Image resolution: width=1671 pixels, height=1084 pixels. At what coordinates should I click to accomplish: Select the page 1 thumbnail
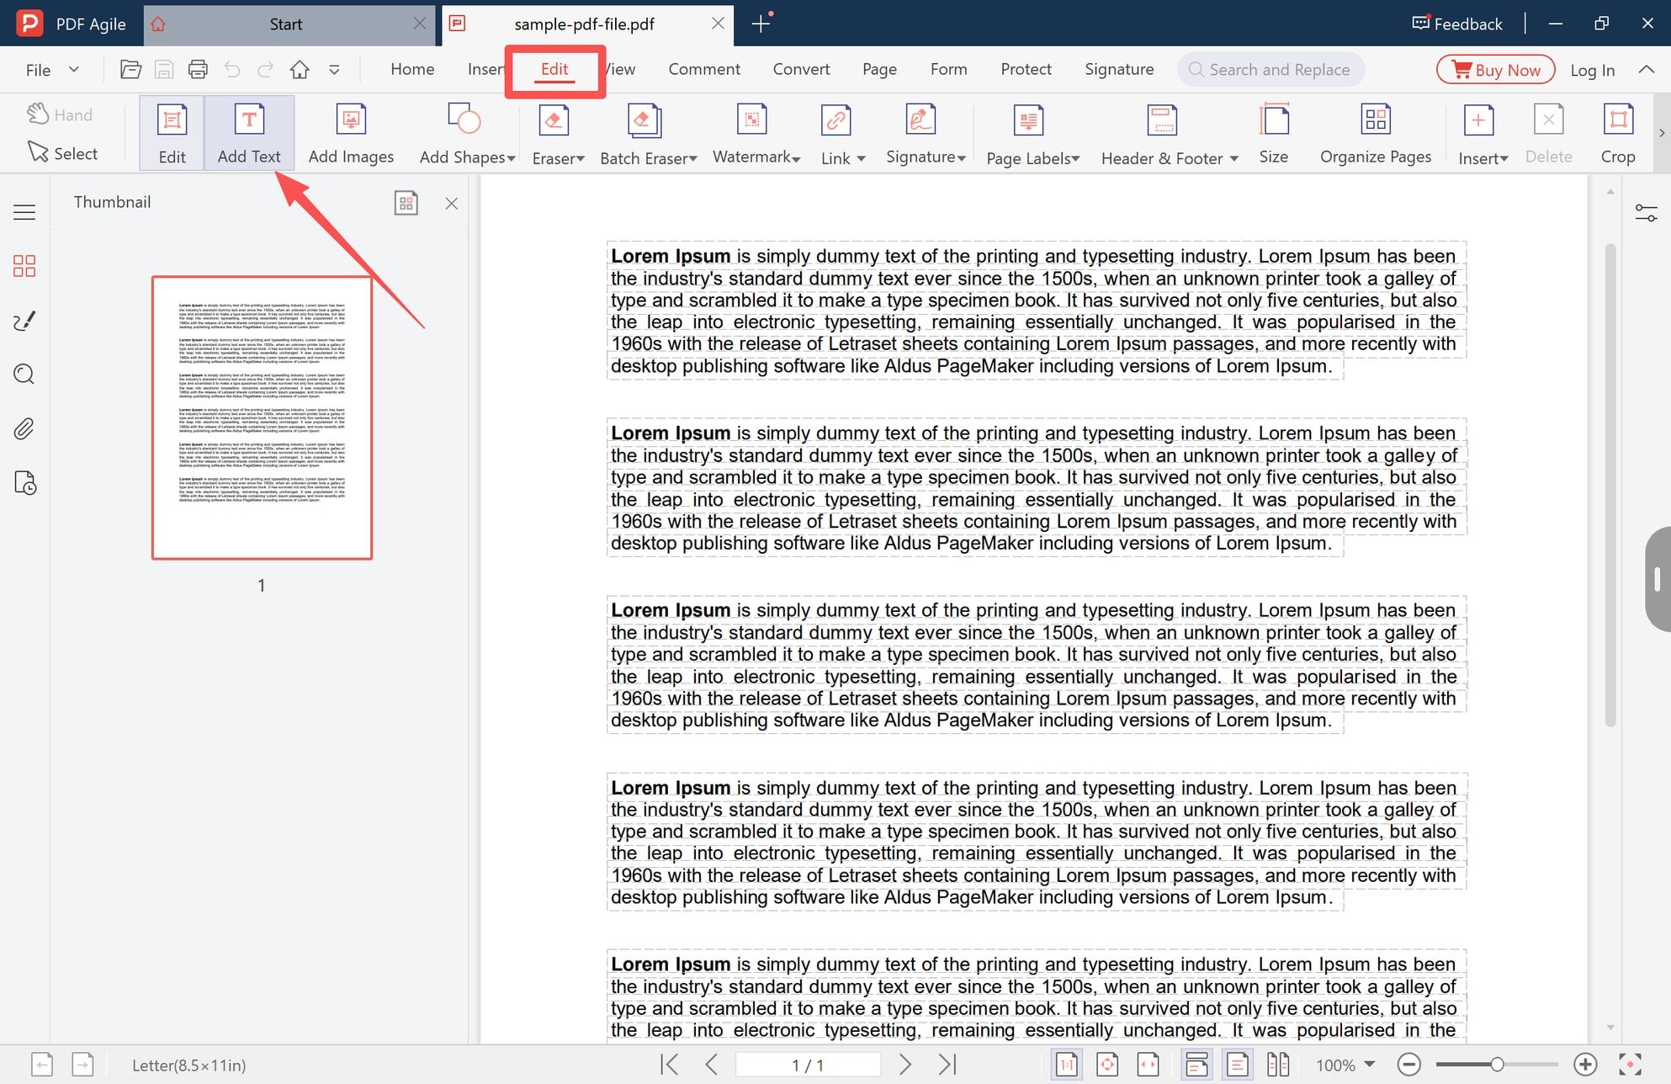coord(262,417)
